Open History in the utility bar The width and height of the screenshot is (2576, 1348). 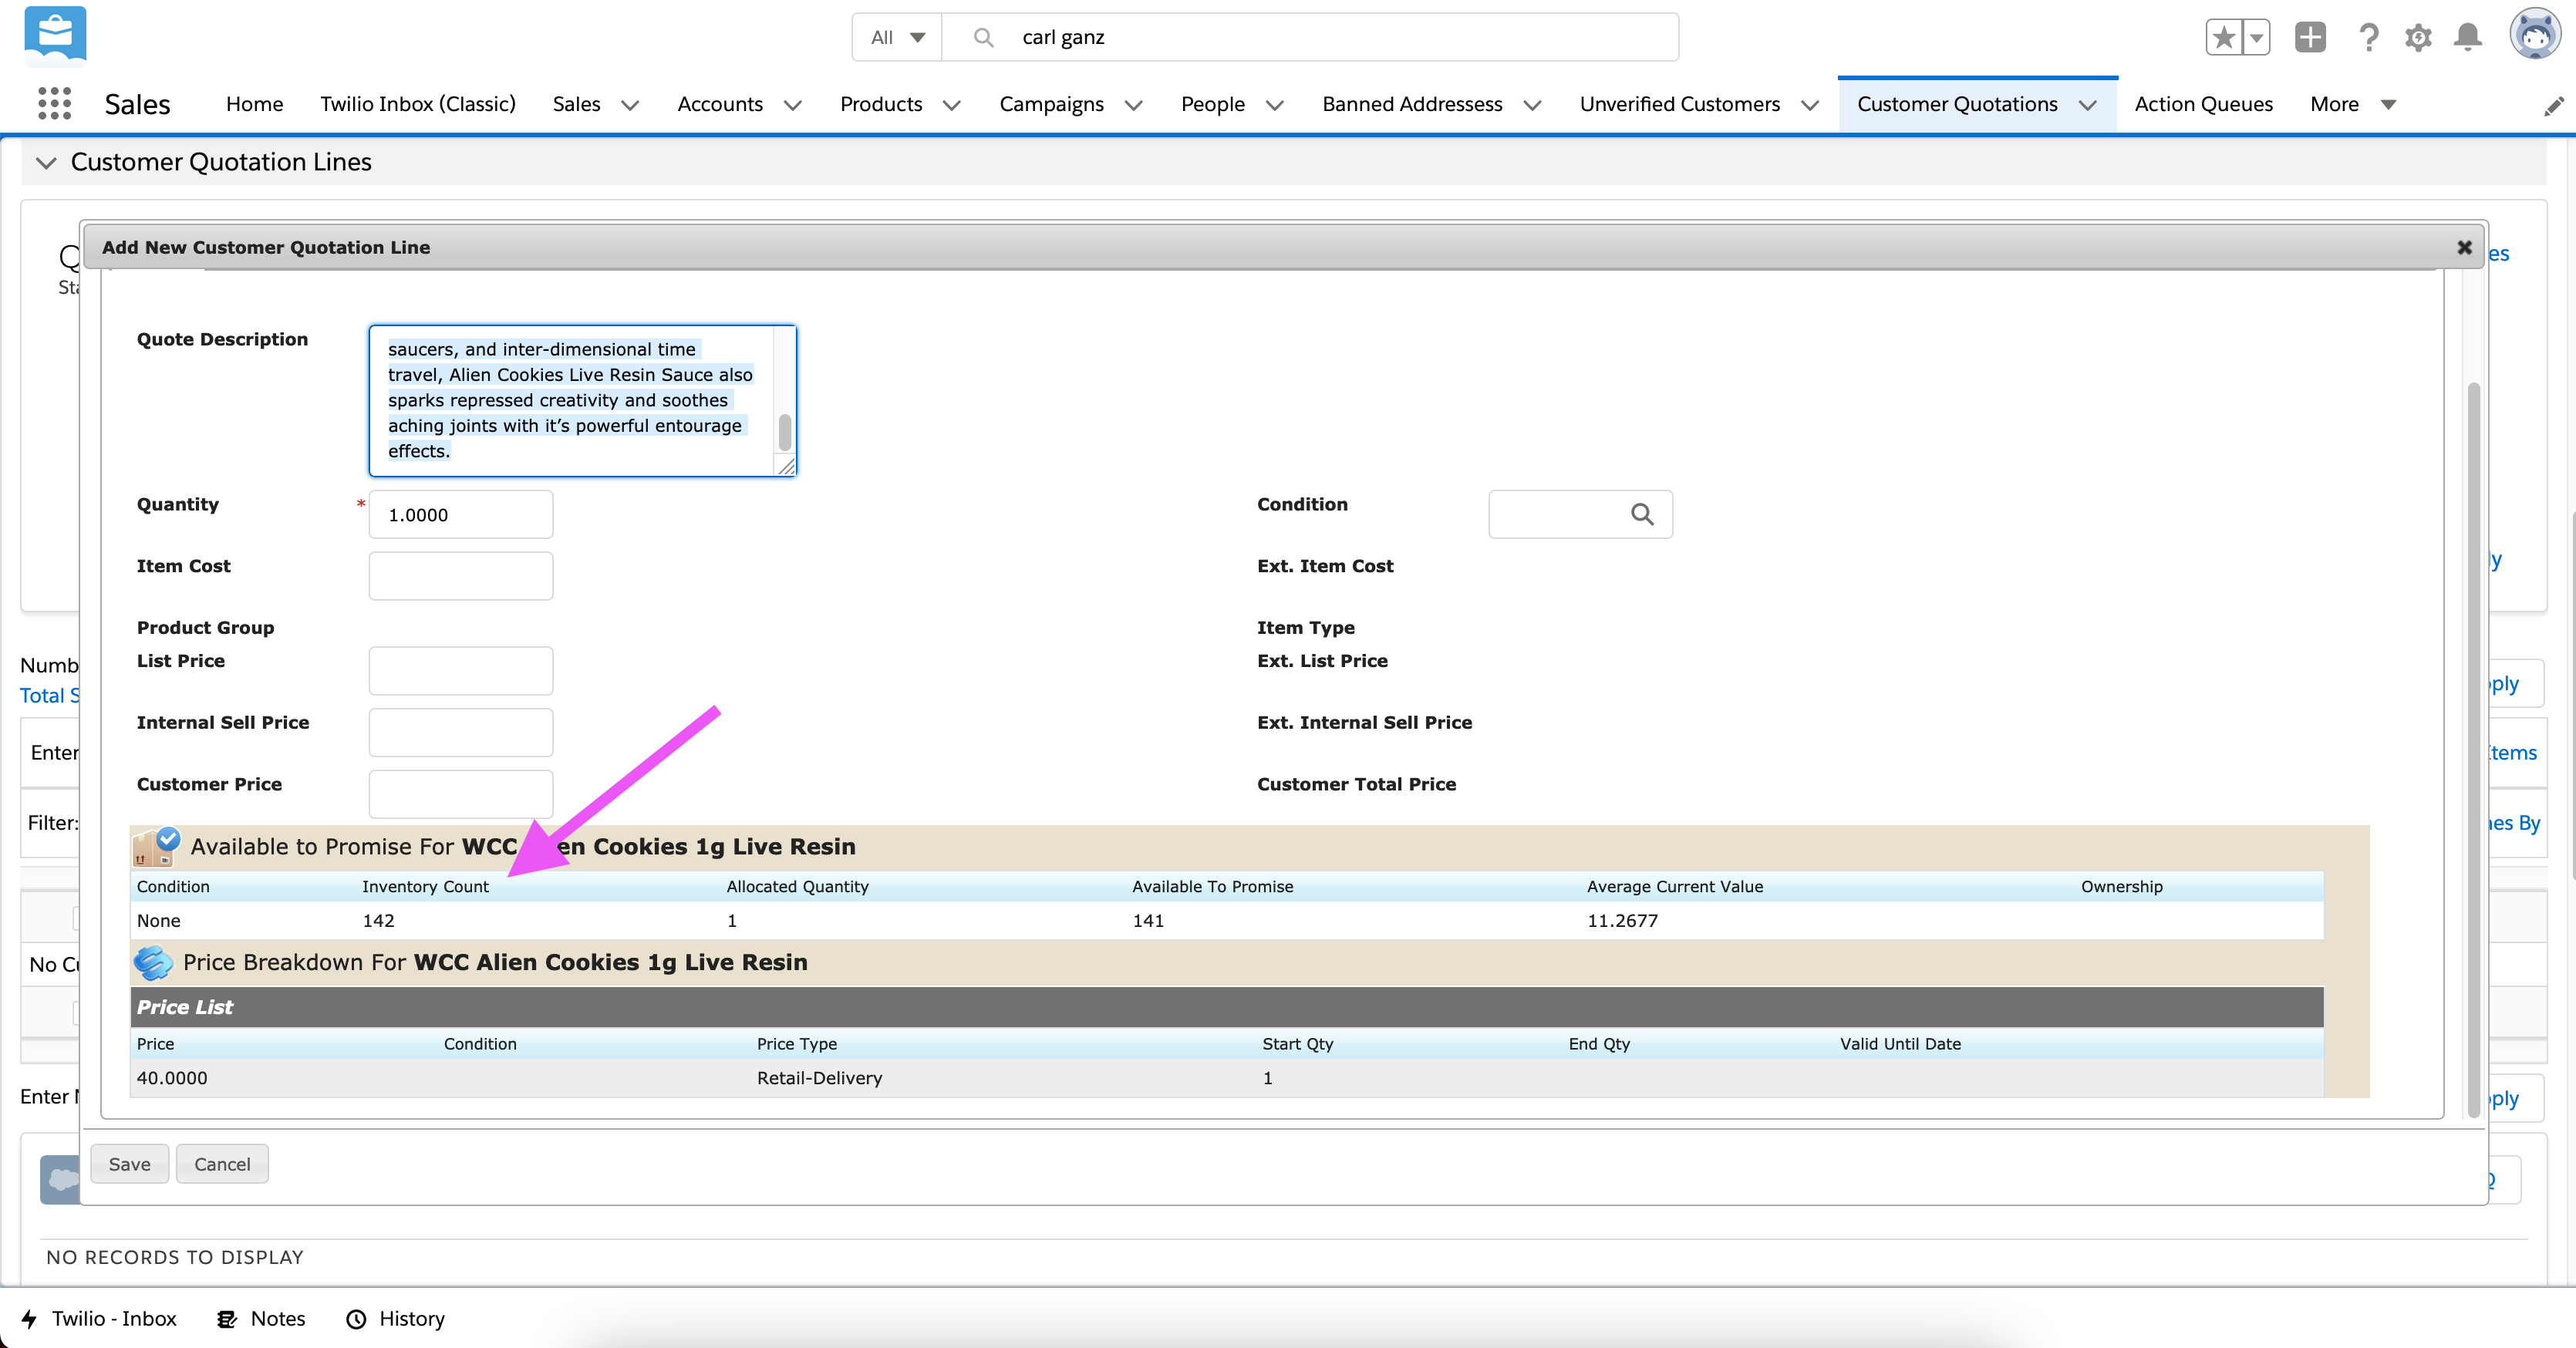(395, 1318)
